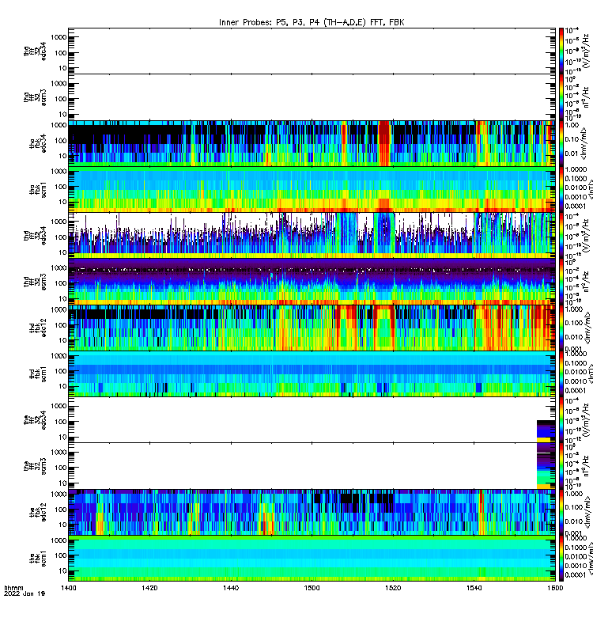Viewport: 593px width, 633px height.
Task: Select the 'tha fff 32 scm3' panel label
Action: (35, 97)
